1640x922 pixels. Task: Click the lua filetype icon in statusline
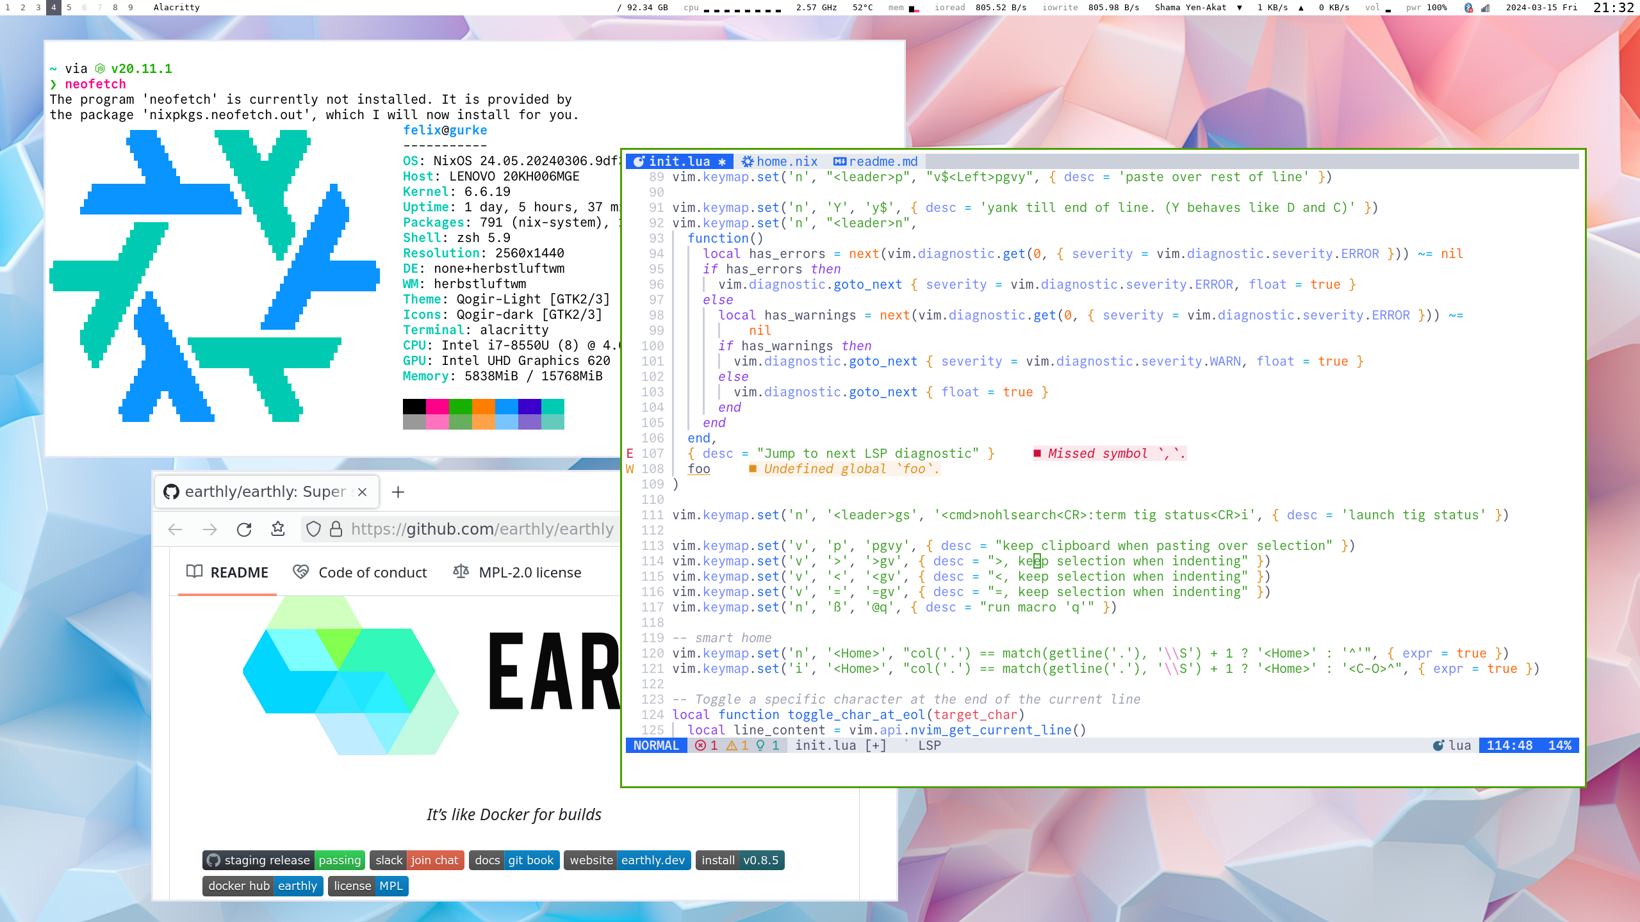point(1438,745)
